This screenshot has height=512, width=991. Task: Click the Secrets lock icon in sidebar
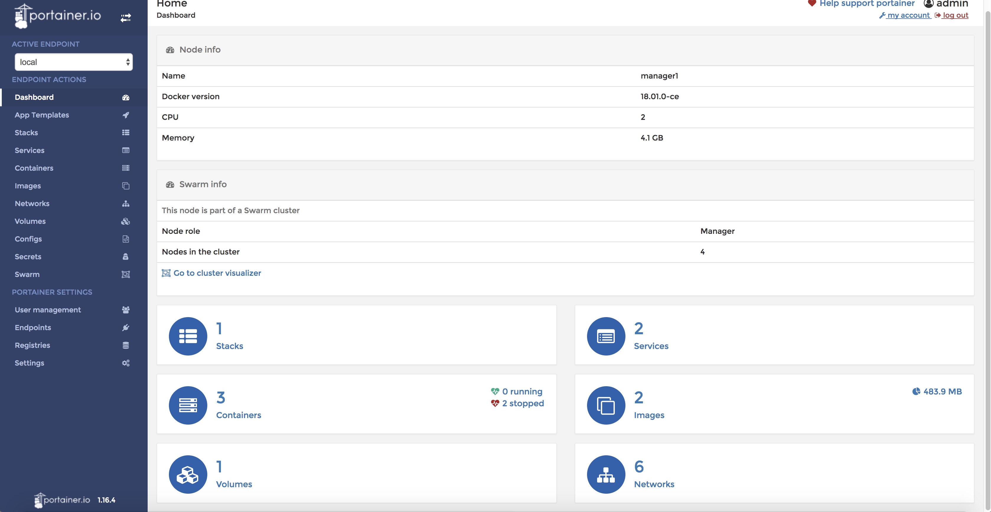click(125, 257)
